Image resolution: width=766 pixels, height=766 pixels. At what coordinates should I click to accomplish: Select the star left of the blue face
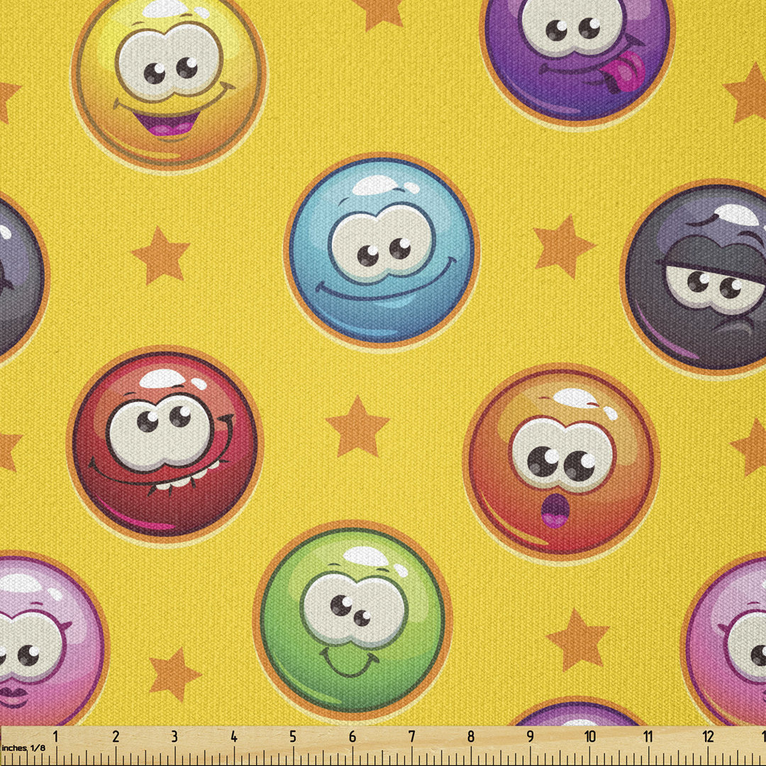pos(161,255)
